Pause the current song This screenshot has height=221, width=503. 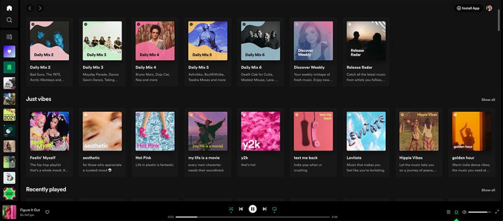(252, 209)
